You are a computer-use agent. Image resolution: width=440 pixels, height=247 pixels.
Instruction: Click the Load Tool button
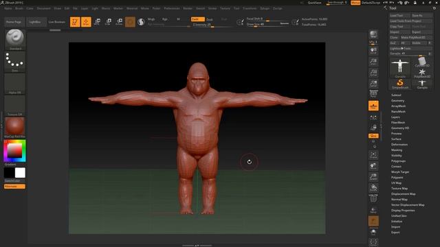(x=400, y=15)
